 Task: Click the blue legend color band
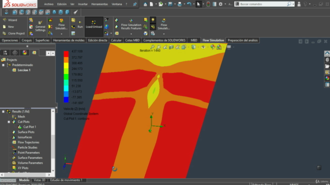click(66, 100)
